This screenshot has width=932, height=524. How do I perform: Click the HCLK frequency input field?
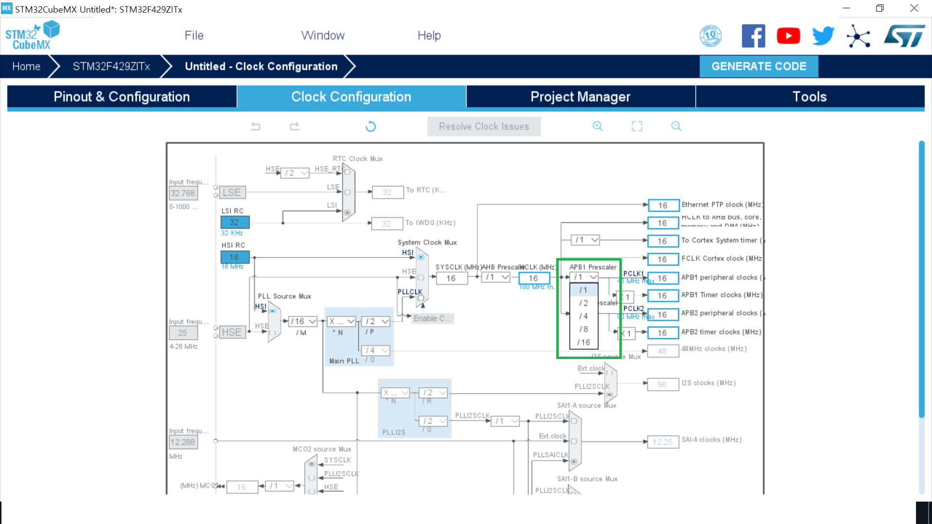(x=533, y=278)
